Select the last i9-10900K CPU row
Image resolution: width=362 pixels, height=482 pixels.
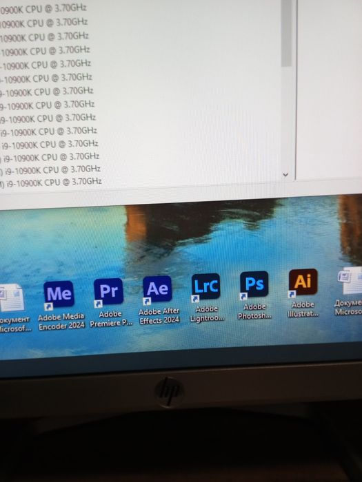pos(51,182)
